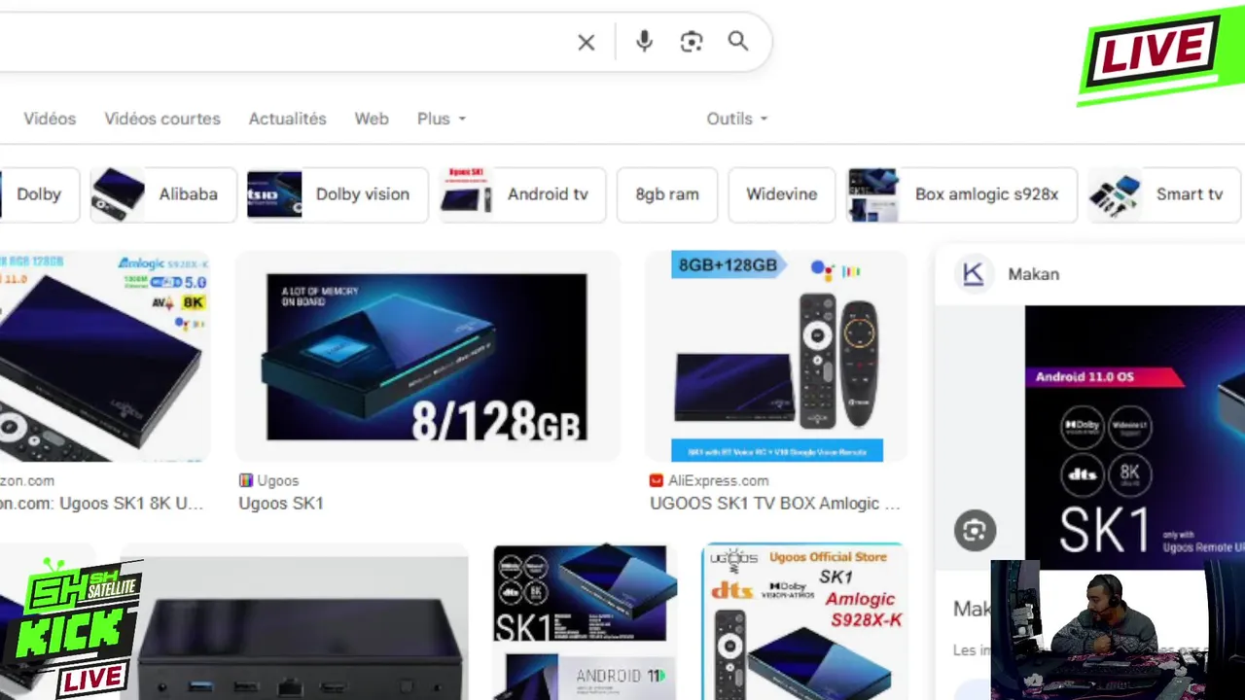The image size is (1245, 700).
Task: Click the Dolby vision chip thumbnail
Action: click(x=274, y=194)
